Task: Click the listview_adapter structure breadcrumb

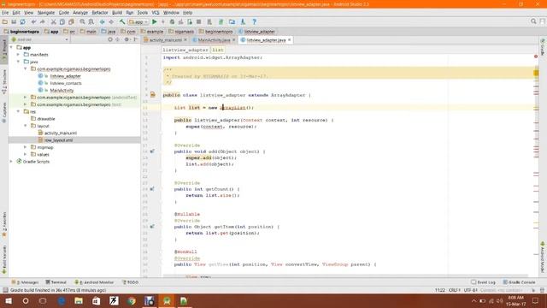Action: click(x=185, y=50)
